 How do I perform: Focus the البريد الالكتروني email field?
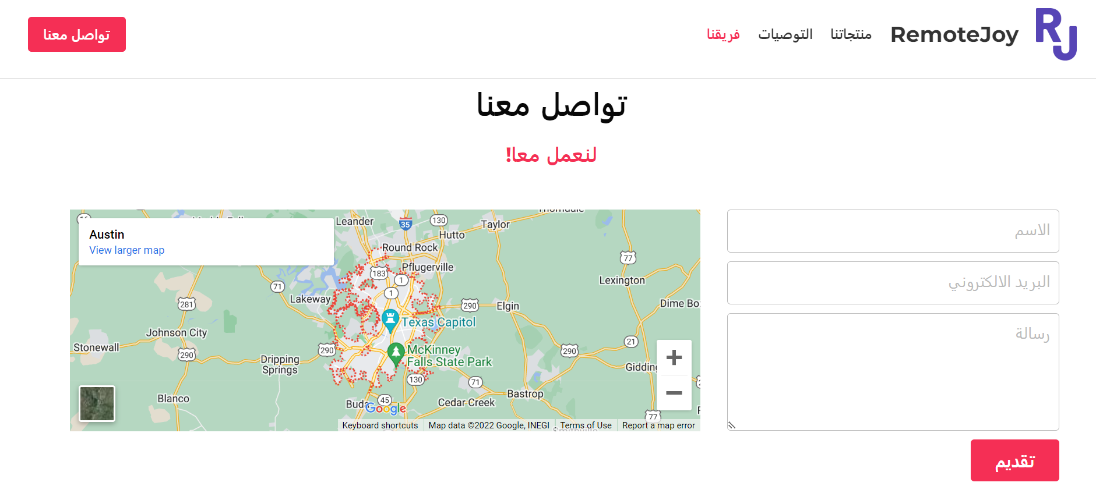click(x=893, y=283)
